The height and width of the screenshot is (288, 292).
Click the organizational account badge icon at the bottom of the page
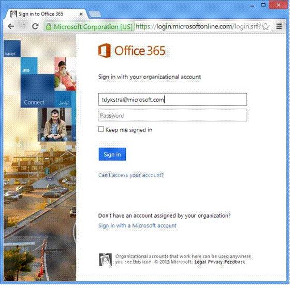[105, 260]
